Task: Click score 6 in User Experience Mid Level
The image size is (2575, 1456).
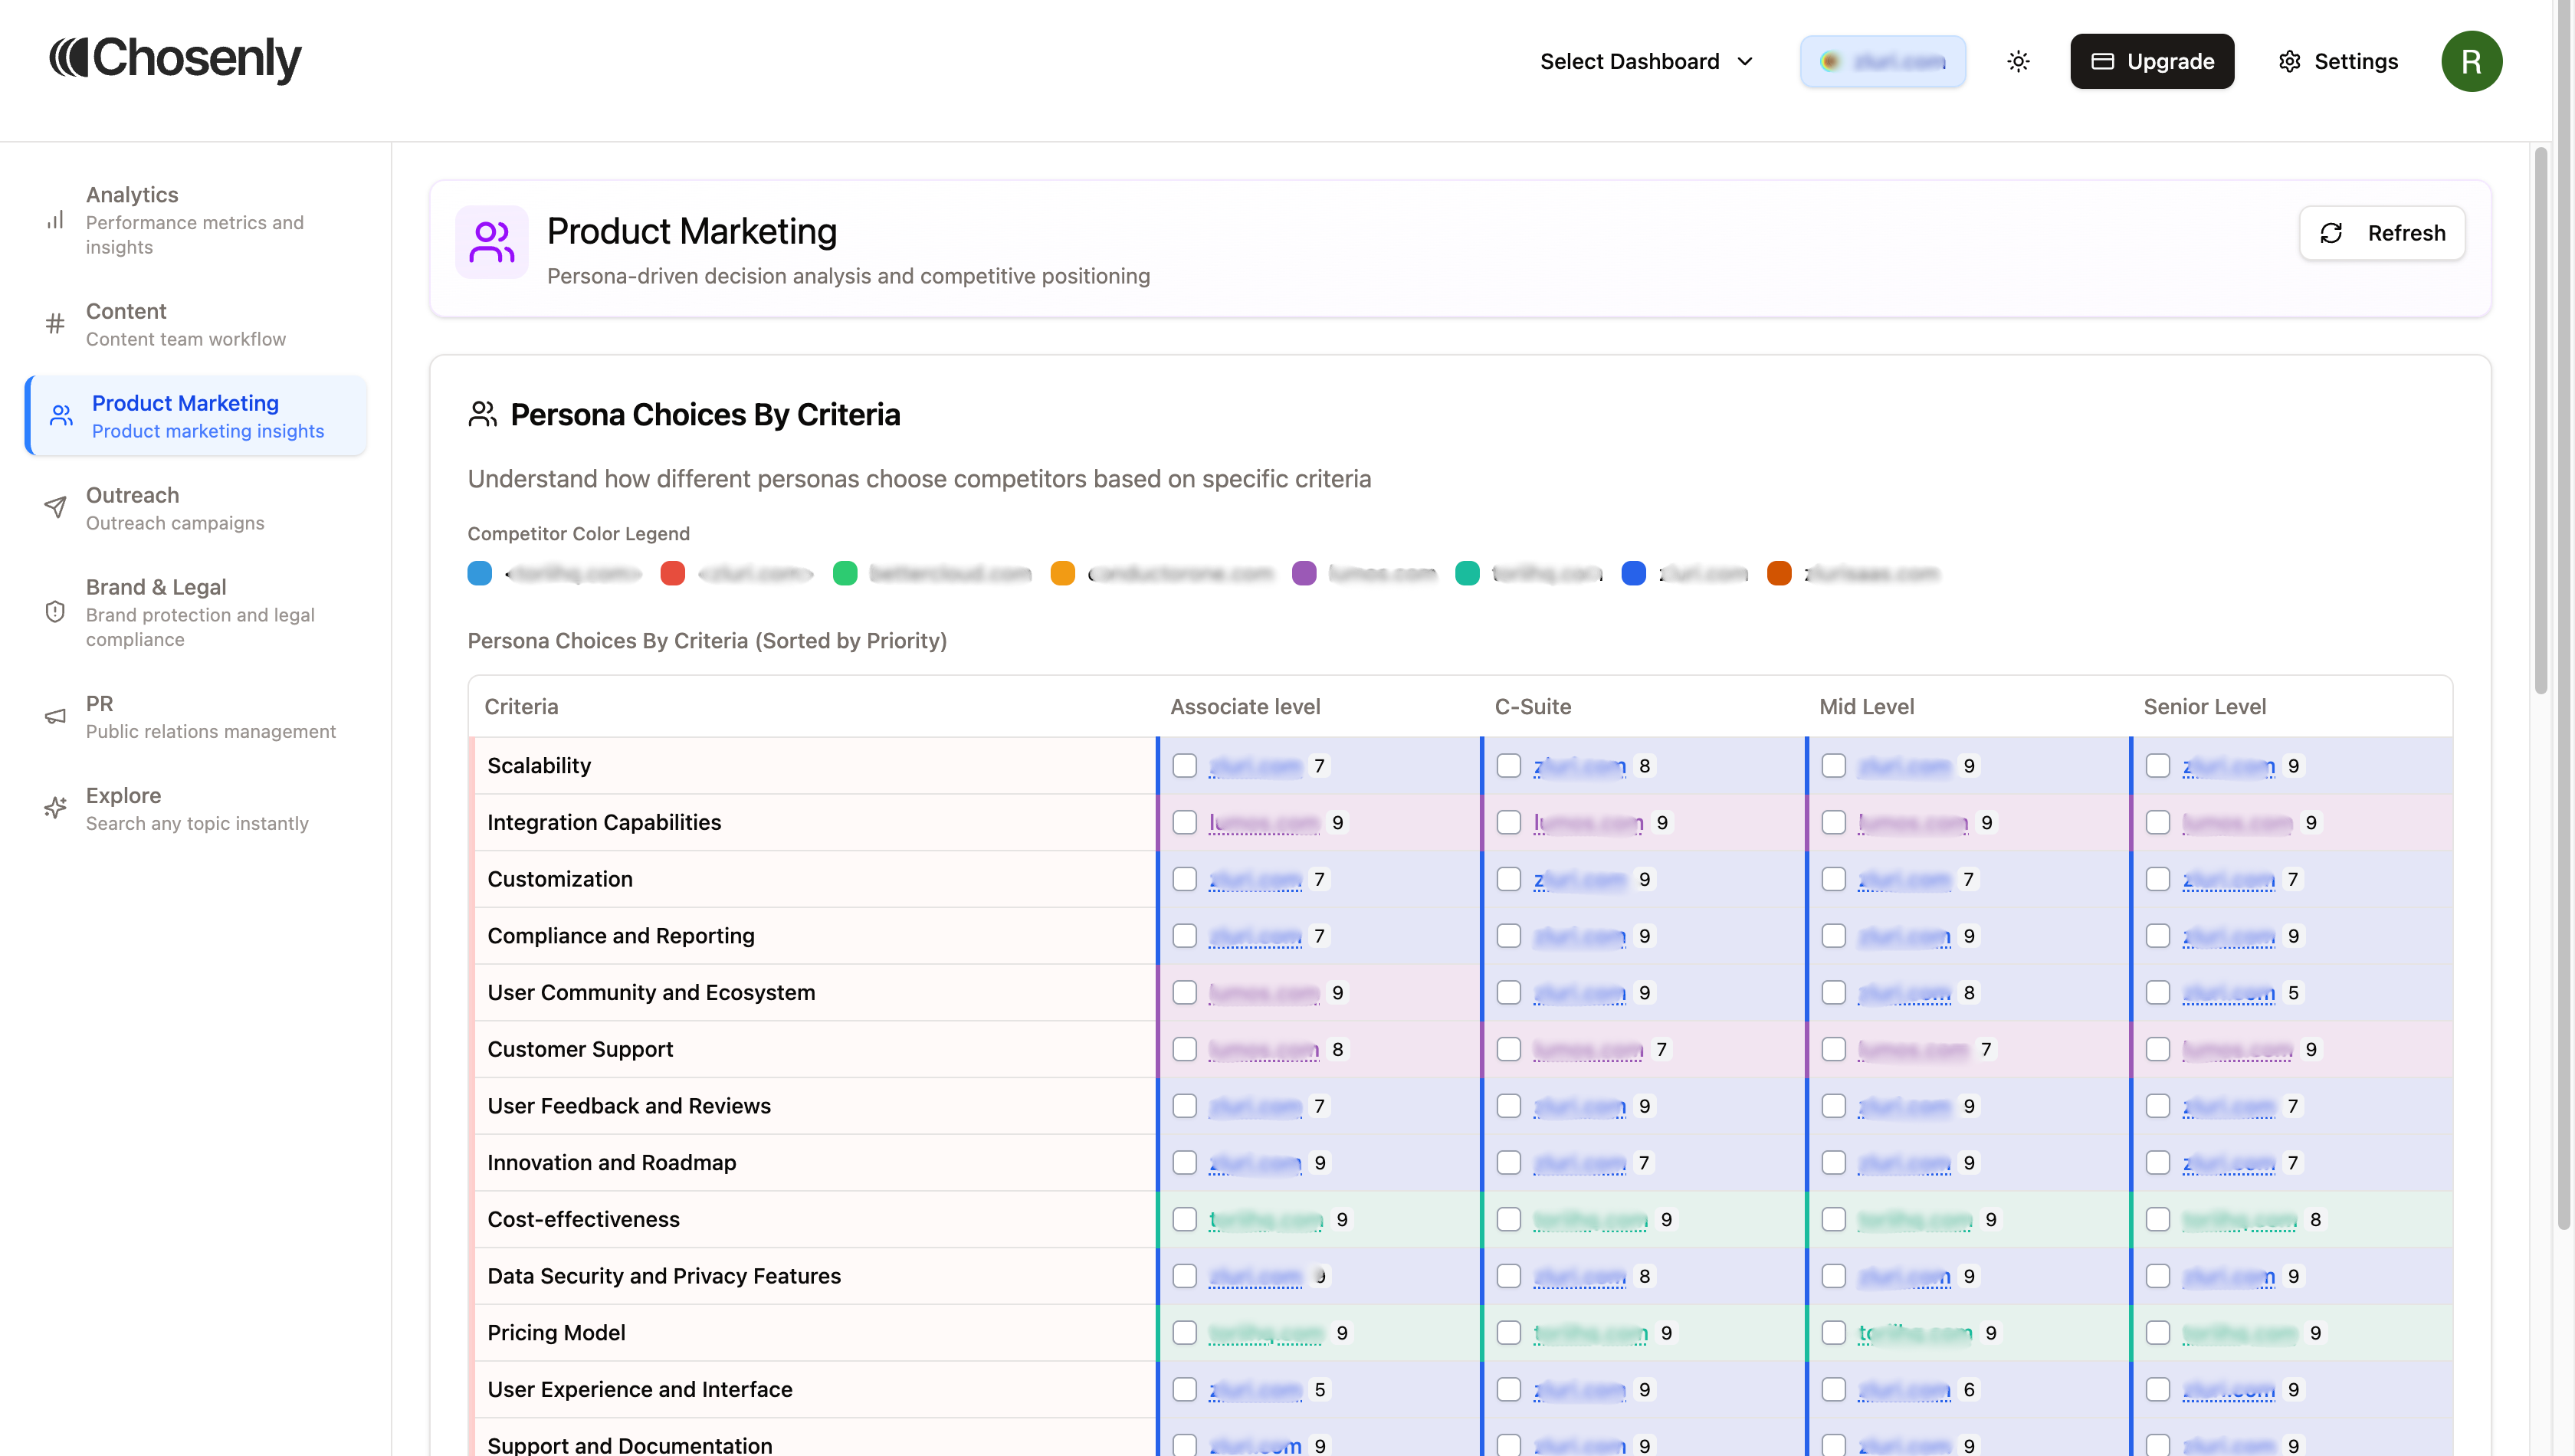Action: tap(1969, 1390)
